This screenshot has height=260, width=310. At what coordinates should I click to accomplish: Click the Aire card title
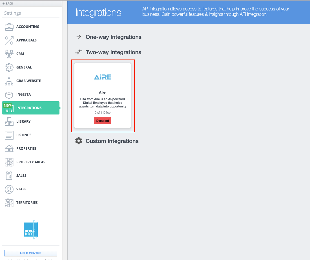click(103, 93)
